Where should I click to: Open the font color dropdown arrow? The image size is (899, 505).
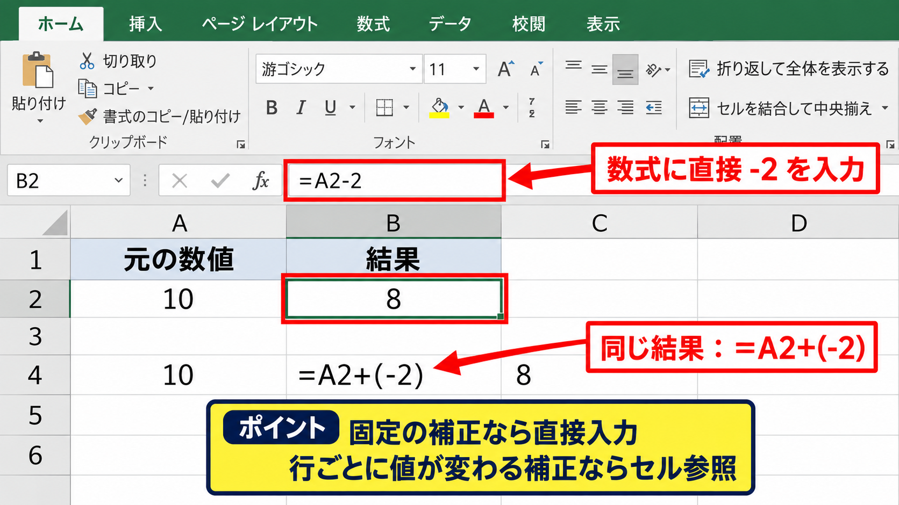coord(505,108)
